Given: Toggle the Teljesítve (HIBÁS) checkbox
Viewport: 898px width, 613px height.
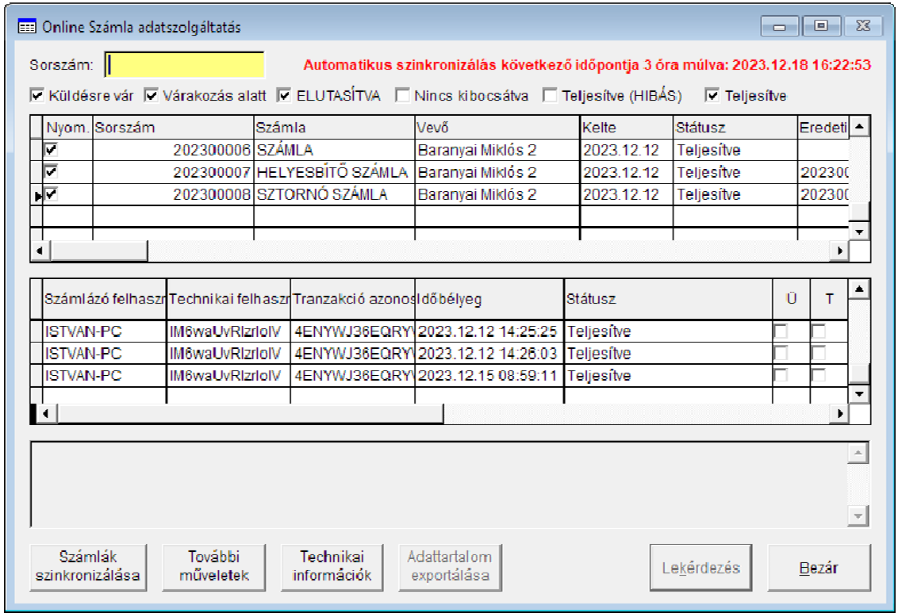Looking at the screenshot, I should [x=550, y=96].
